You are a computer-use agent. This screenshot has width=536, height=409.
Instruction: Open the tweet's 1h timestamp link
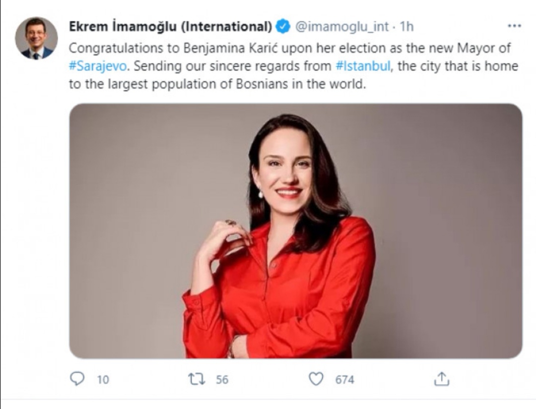407,26
